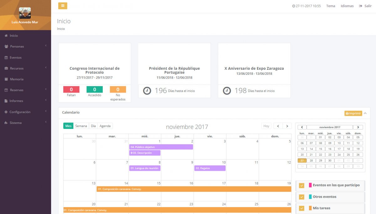Screen dimensions: 376x214
Task: Go to next month in main calendar
Action: [x=287, y=126]
